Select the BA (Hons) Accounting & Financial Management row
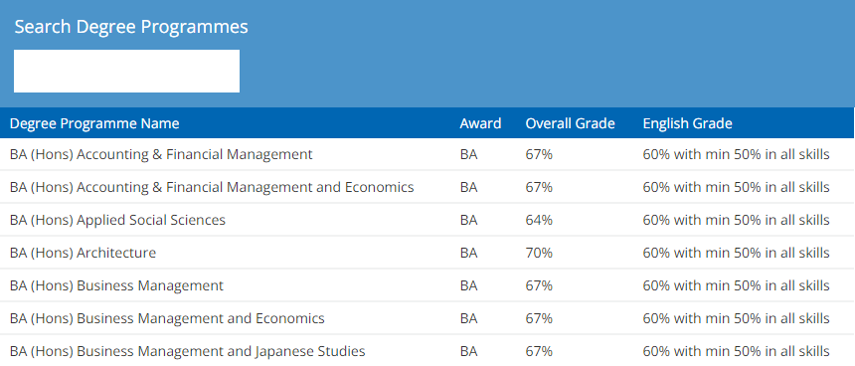The width and height of the screenshot is (855, 366). 427,154
